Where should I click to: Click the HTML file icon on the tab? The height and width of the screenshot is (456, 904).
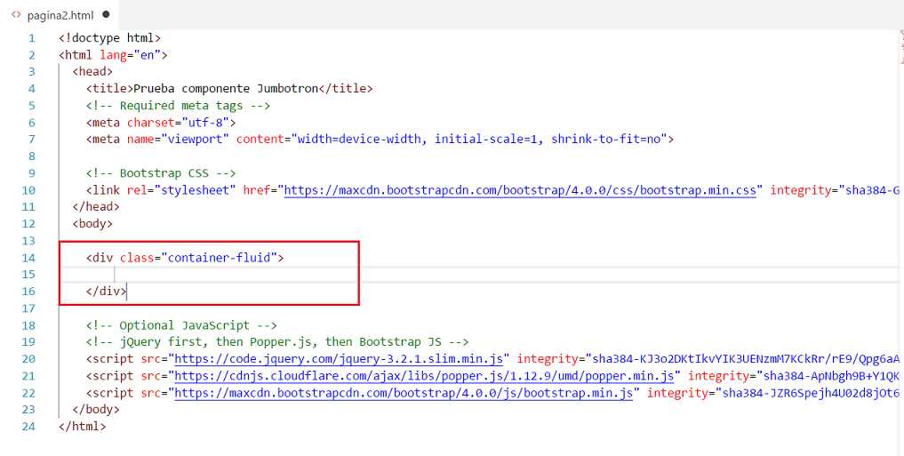click(x=16, y=15)
